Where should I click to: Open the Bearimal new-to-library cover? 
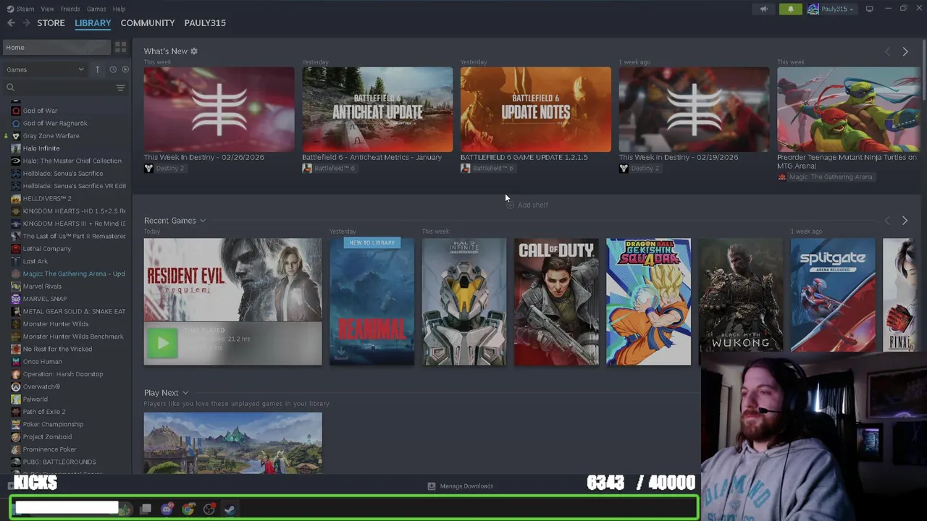[372, 302]
